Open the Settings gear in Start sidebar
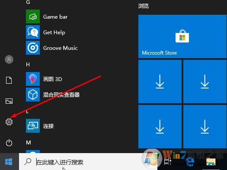Screen dimensions: 227x170 pyautogui.click(x=9, y=122)
